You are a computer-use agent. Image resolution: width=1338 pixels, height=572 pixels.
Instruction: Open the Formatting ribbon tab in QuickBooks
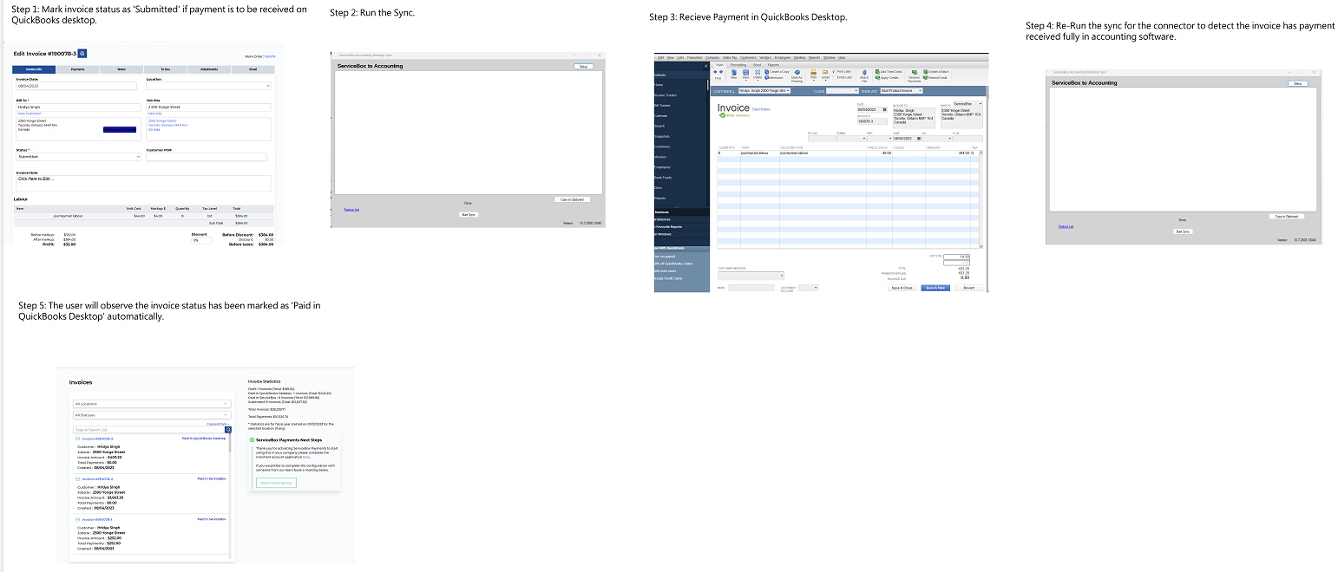pos(738,65)
